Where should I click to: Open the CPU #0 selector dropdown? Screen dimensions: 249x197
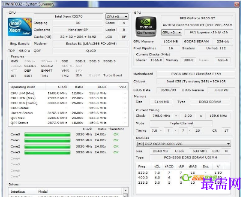click(x=117, y=17)
